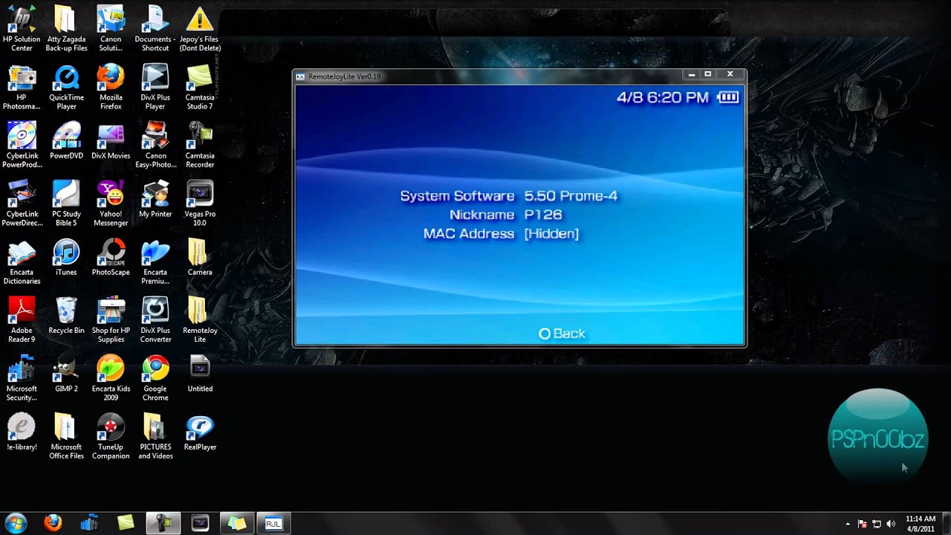This screenshot has width=951, height=535.
Task: Launch GIMP 2 from desktop
Action: click(66, 373)
